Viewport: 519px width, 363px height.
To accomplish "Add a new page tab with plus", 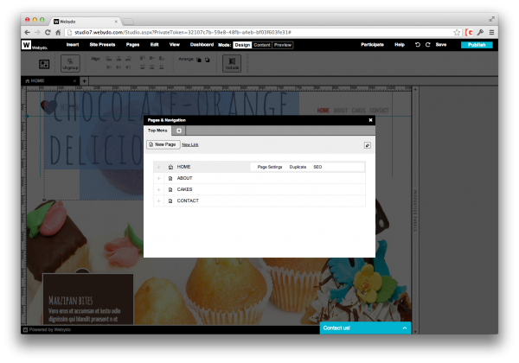I will [x=85, y=80].
